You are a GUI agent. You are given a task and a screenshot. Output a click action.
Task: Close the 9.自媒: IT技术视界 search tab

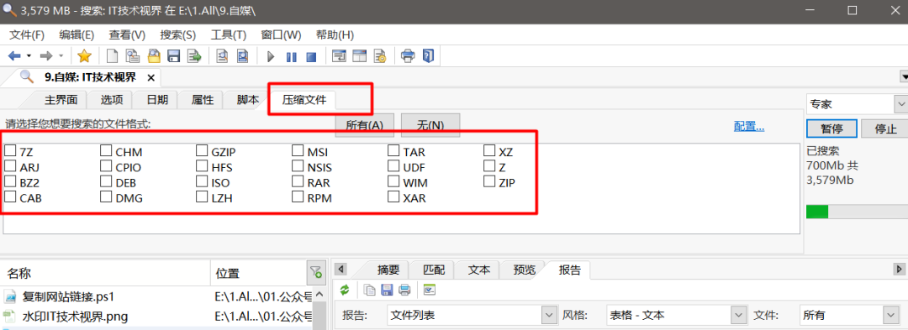click(x=151, y=77)
